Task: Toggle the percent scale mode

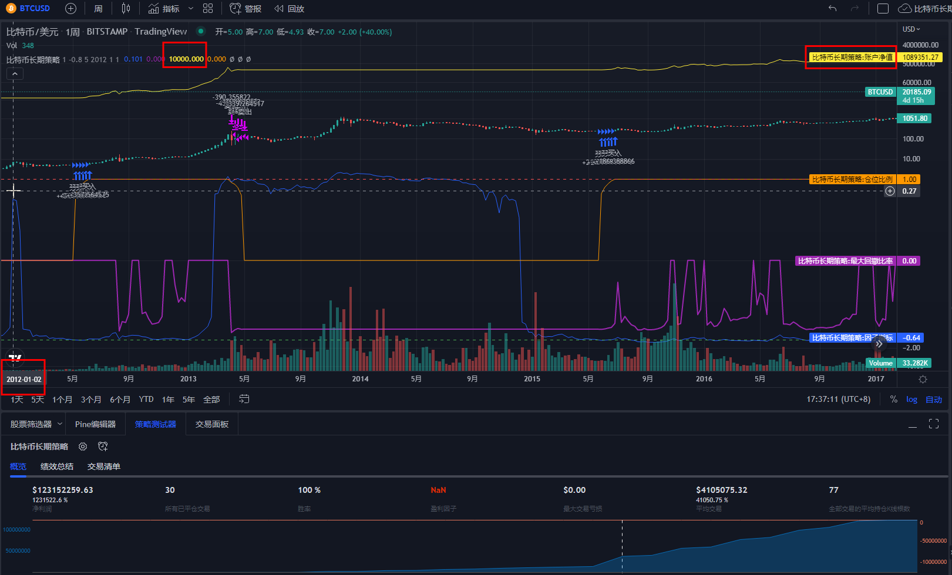Action: (893, 399)
